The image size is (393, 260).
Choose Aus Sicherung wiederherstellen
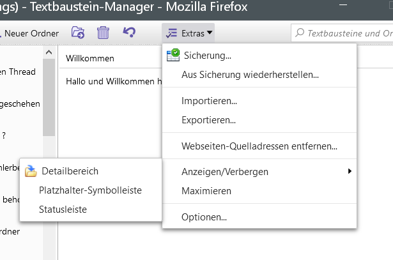pyautogui.click(x=250, y=75)
